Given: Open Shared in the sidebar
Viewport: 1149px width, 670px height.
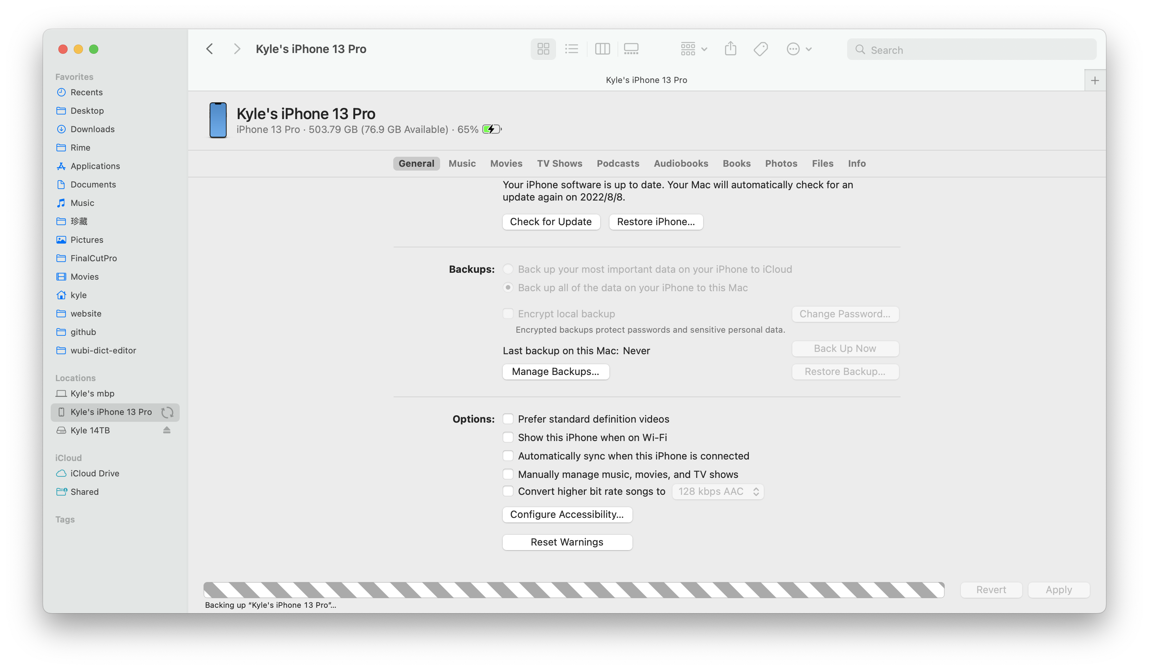Looking at the screenshot, I should click(115, 492).
